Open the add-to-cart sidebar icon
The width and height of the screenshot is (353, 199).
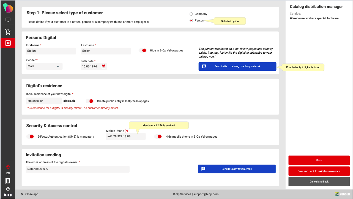[8, 32]
